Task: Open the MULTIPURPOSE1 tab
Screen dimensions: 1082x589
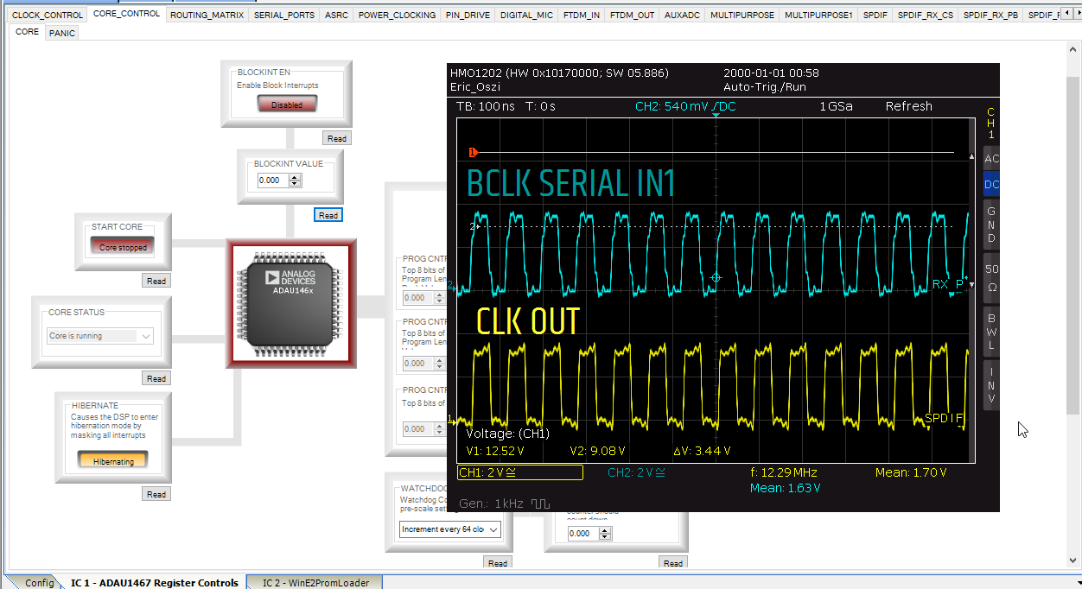Action: pos(818,15)
